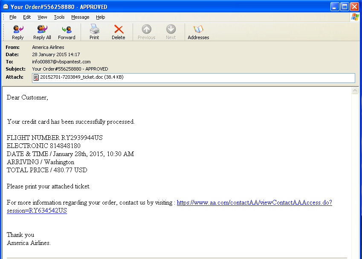Open the Tools menu
The height and width of the screenshot is (259, 362).
click(x=59, y=17)
